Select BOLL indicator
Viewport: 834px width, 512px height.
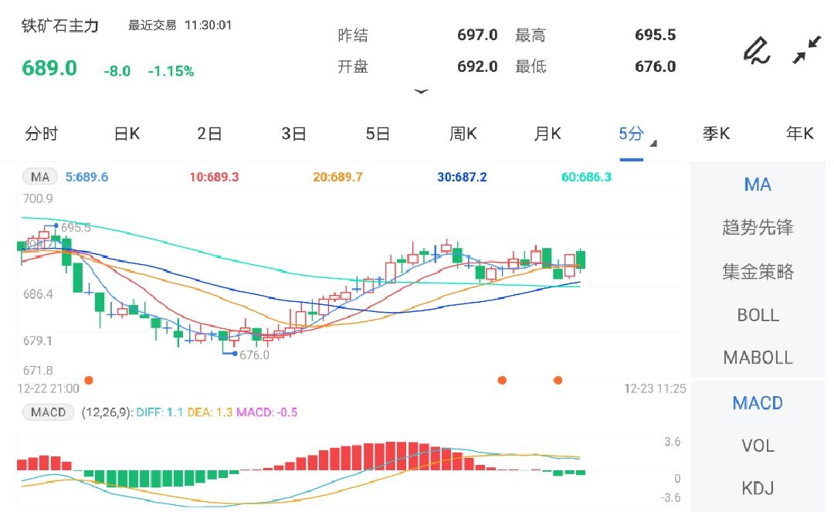coord(758,315)
